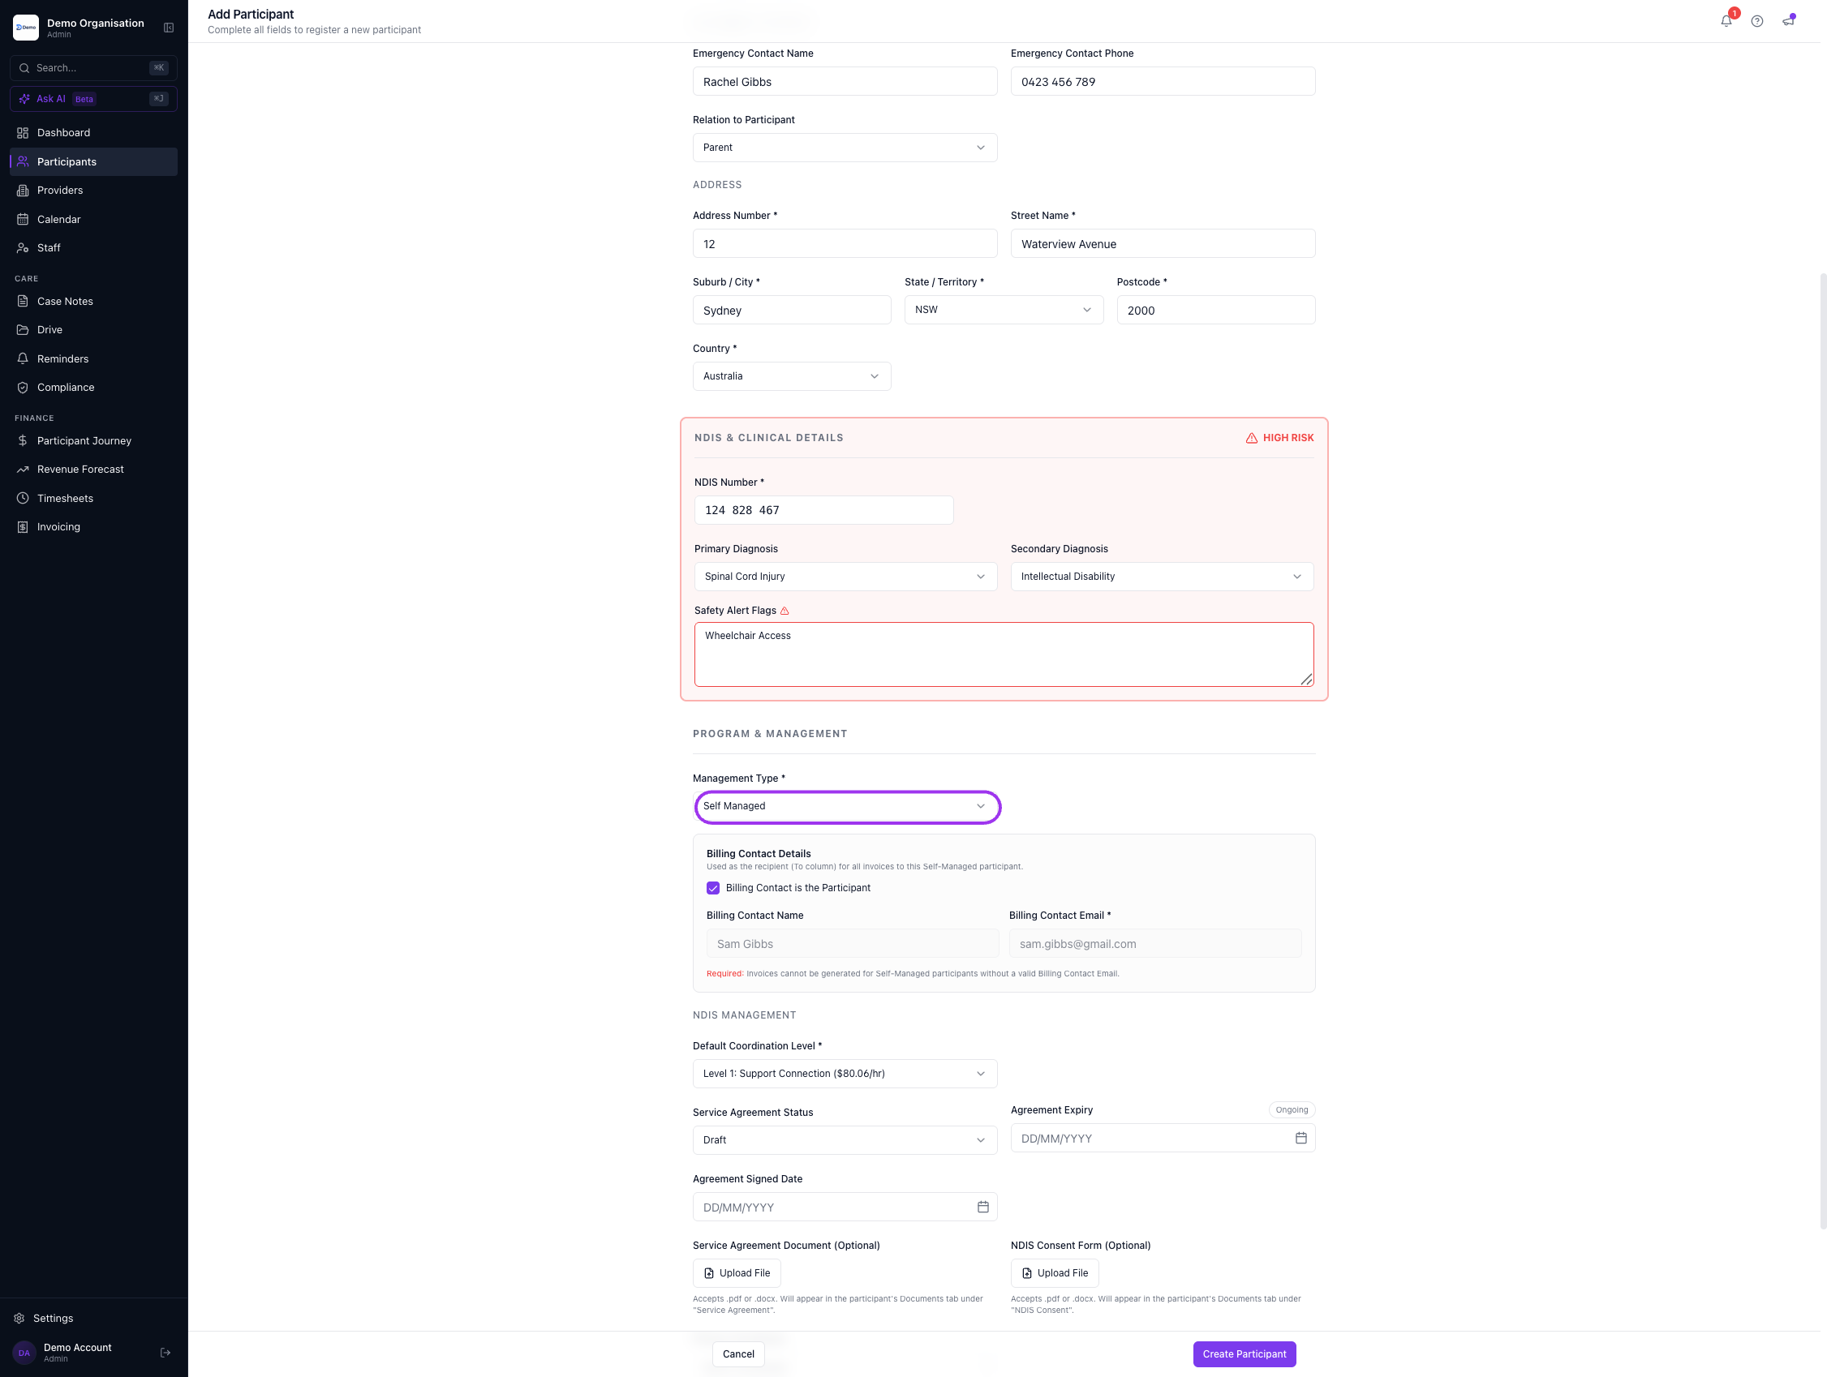The width and height of the screenshot is (1827, 1377).
Task: Click the sidebar Search field
Action: [93, 67]
